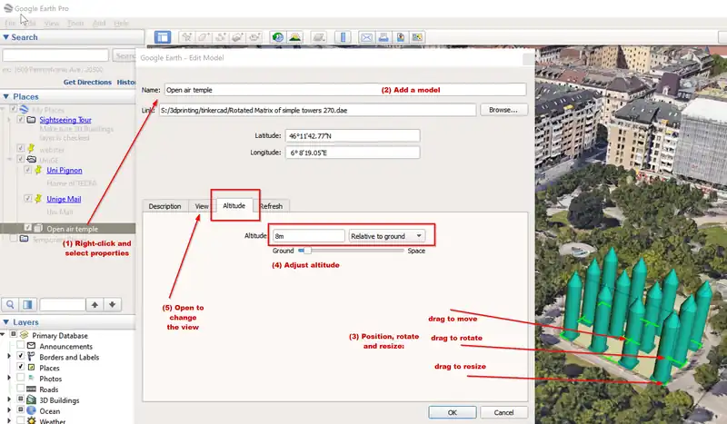Open the Relative to ground dropdown
The height and width of the screenshot is (424, 727).
coord(385,235)
